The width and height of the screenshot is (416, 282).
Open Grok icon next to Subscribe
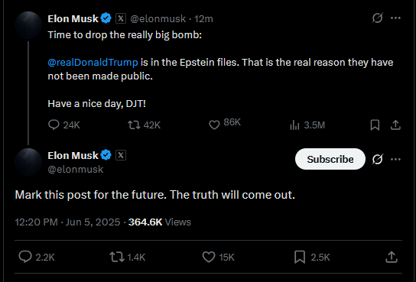click(377, 159)
